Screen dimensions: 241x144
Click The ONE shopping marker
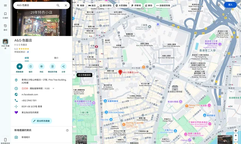pyautogui.click(x=111, y=120)
